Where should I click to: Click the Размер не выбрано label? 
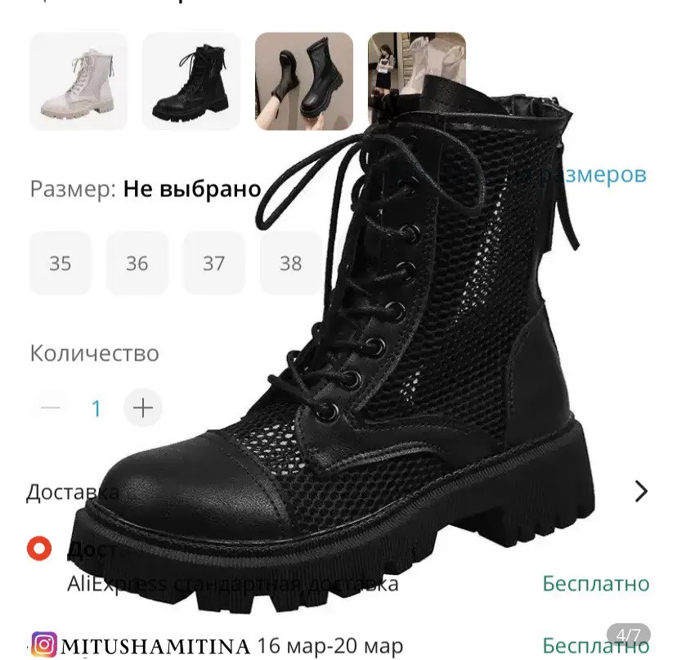point(146,189)
